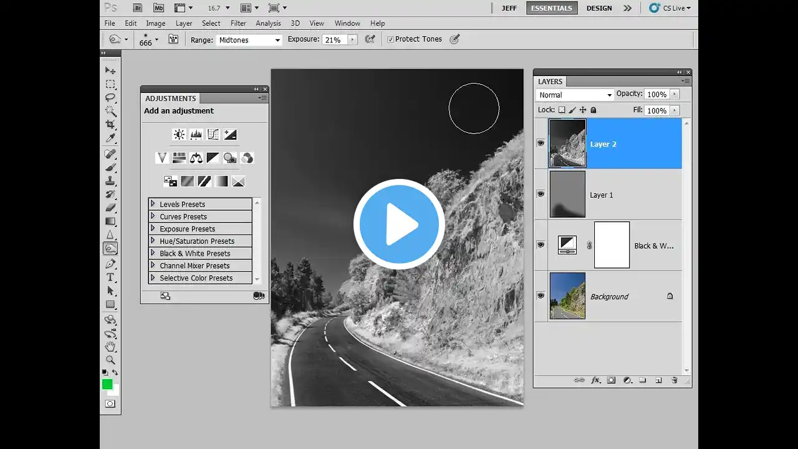The height and width of the screenshot is (449, 798).
Task: Select the Crop tool in the toolbar
Action: pyautogui.click(x=110, y=125)
